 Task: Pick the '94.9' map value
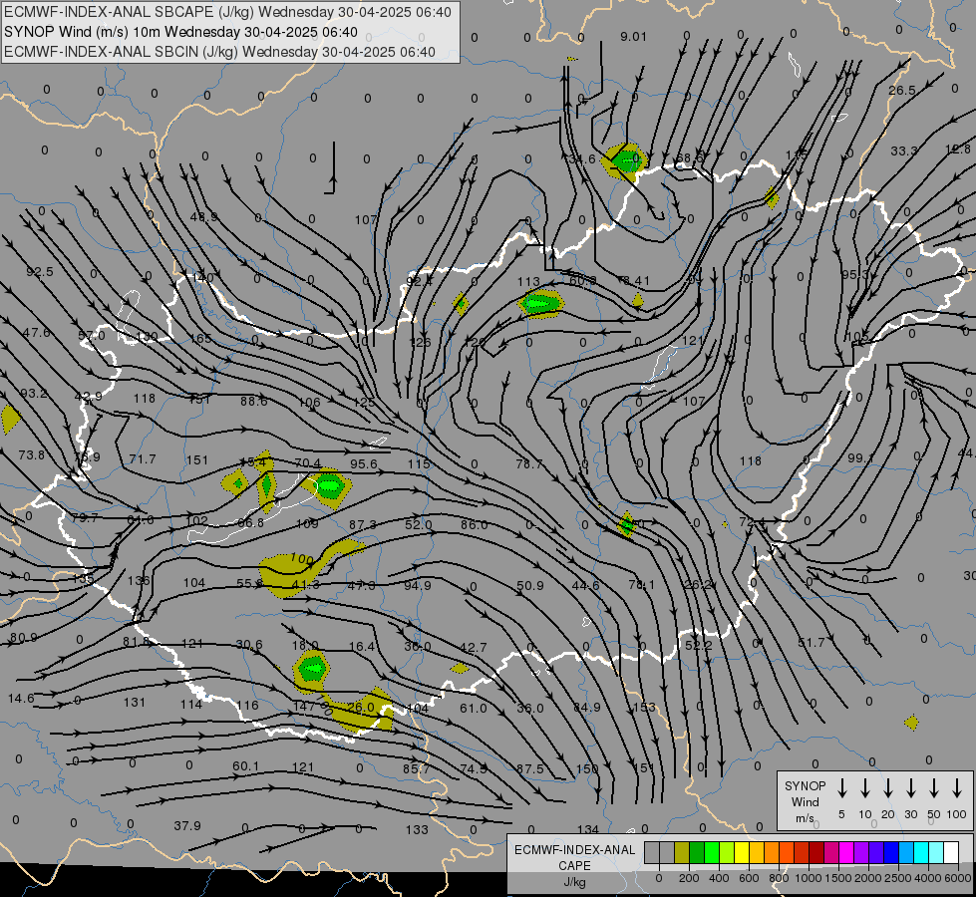click(417, 586)
